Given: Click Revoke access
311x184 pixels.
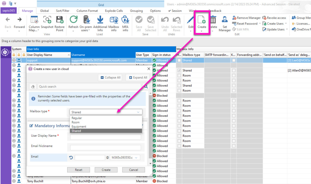Looking at the screenshot, I should 274,18.
